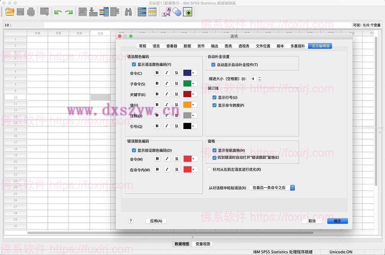Switch to 变量视图 at bottom
This screenshot has width=385, height=255.
203,244
